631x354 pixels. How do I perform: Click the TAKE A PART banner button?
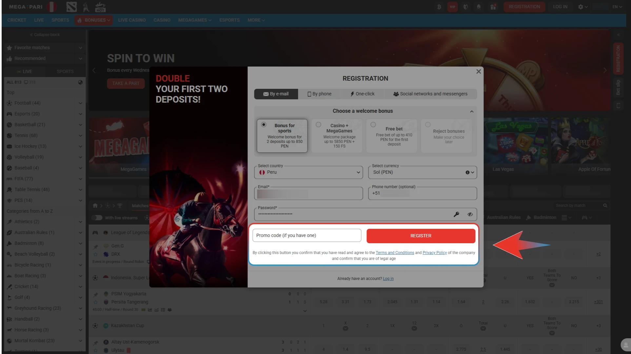[126, 84]
